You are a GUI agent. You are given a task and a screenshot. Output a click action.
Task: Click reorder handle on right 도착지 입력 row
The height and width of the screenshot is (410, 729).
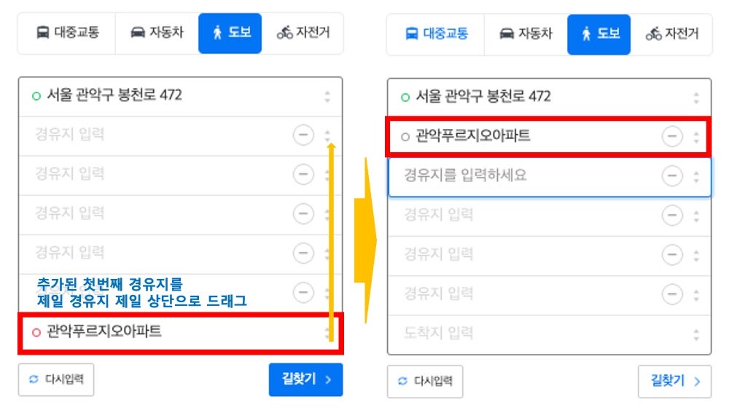696,334
